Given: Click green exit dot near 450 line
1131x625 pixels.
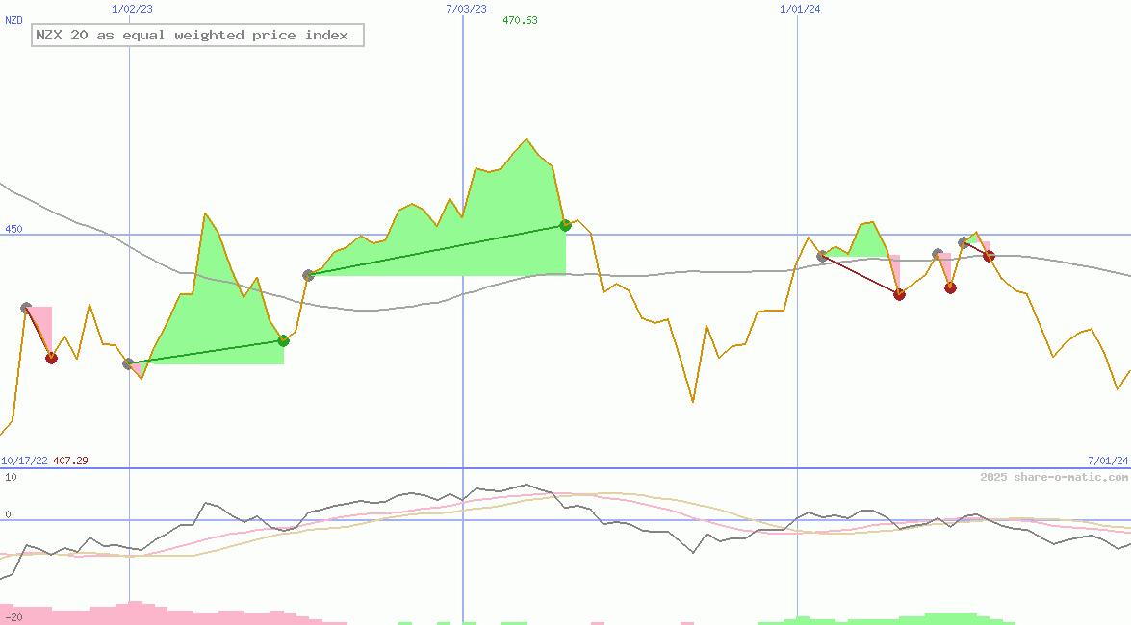Looking at the screenshot, I should point(566,225).
